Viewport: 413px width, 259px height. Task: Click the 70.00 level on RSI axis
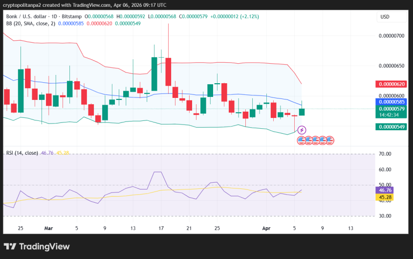coord(386,154)
